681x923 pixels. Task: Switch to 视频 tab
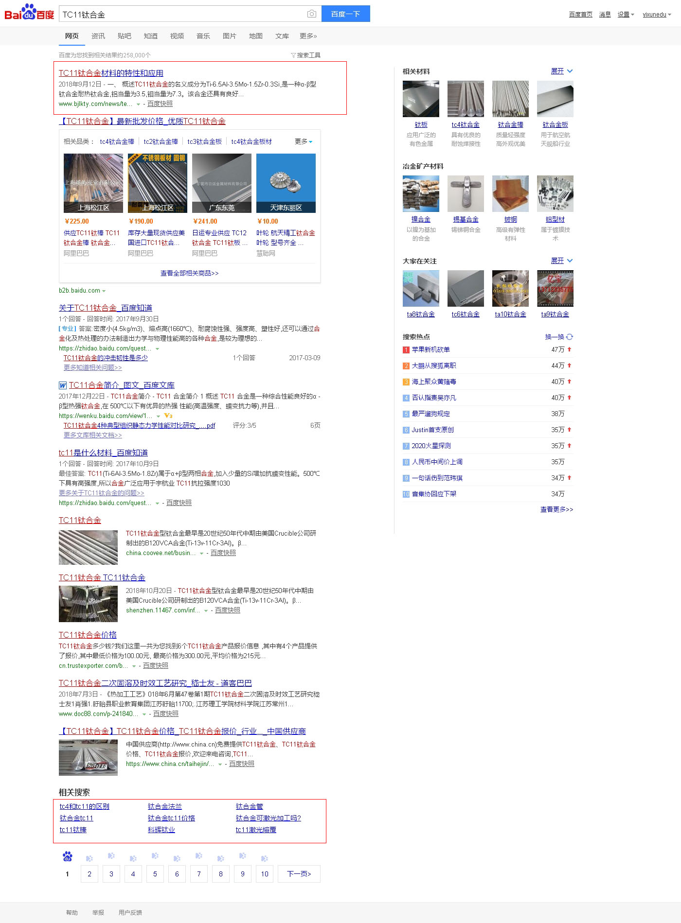177,36
